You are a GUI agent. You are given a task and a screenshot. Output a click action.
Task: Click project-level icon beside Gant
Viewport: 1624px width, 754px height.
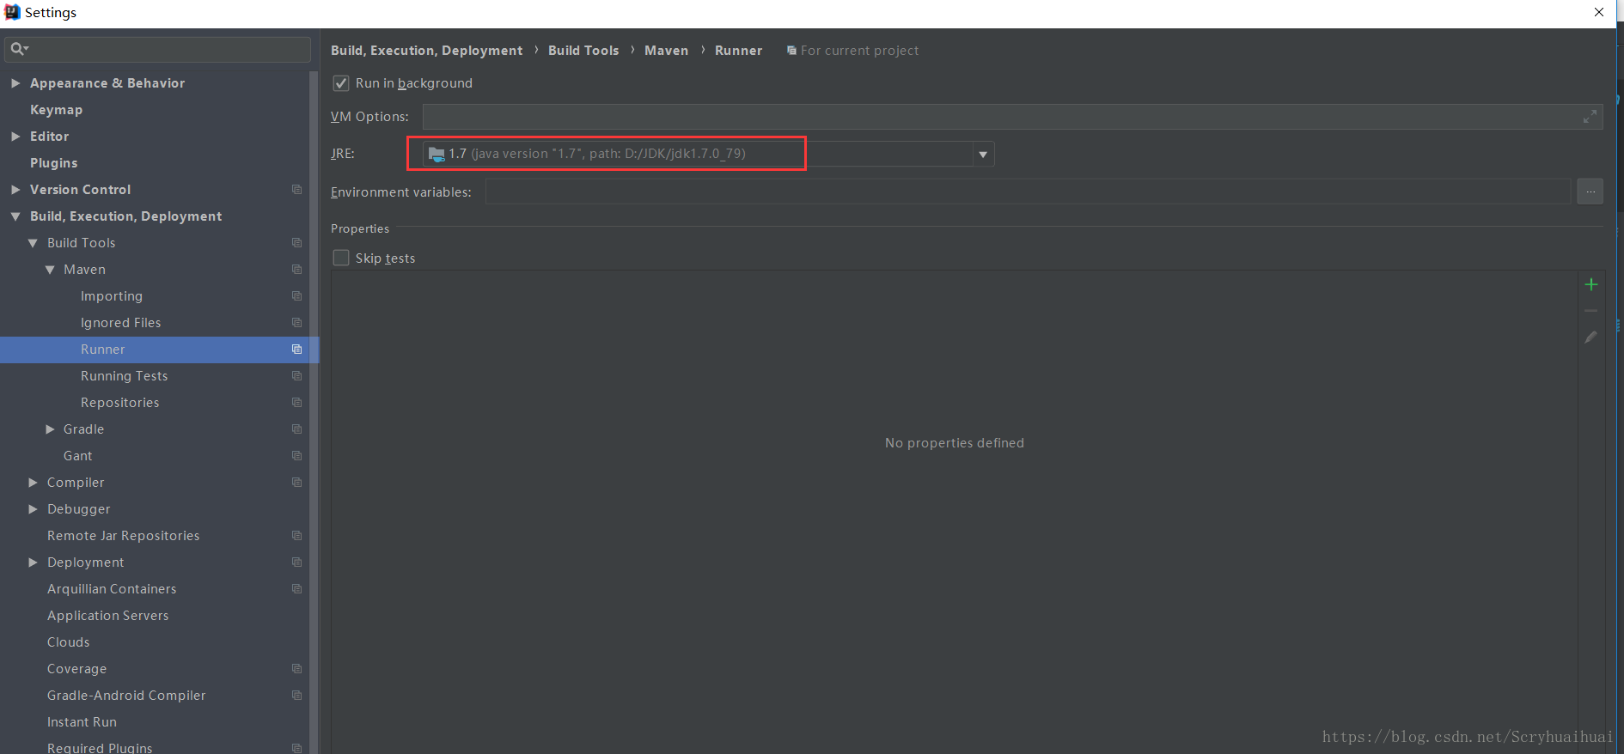pyautogui.click(x=296, y=456)
